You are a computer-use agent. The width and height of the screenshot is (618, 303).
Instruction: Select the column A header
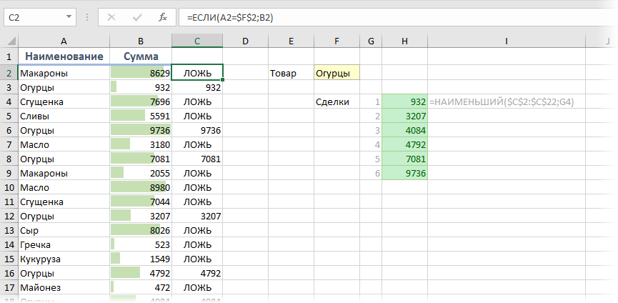[x=64, y=41]
